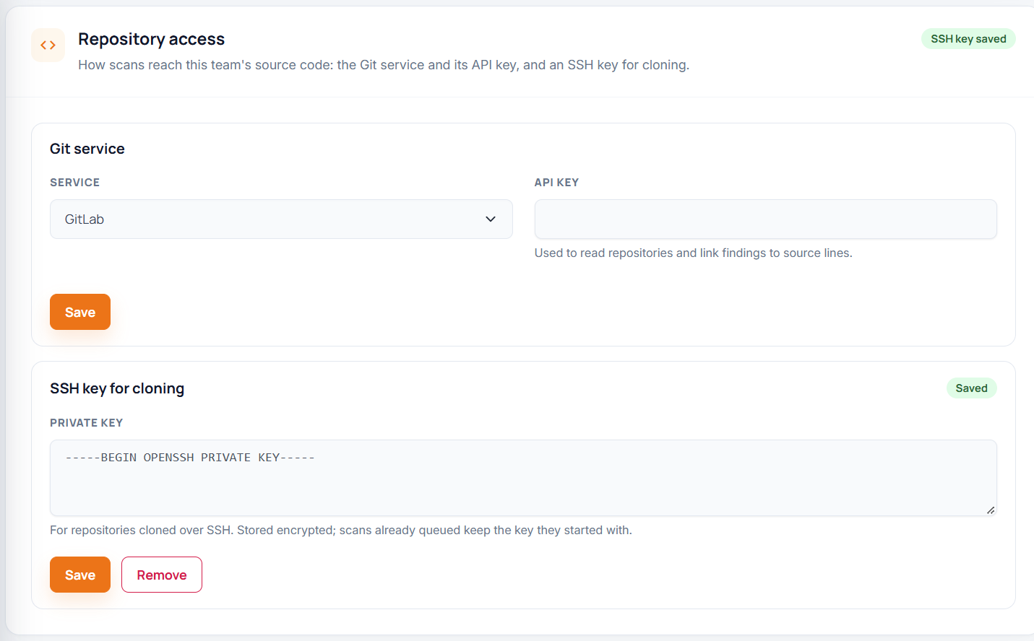
Task: Click the 'SSH key saved' status badge
Action: coord(968,39)
